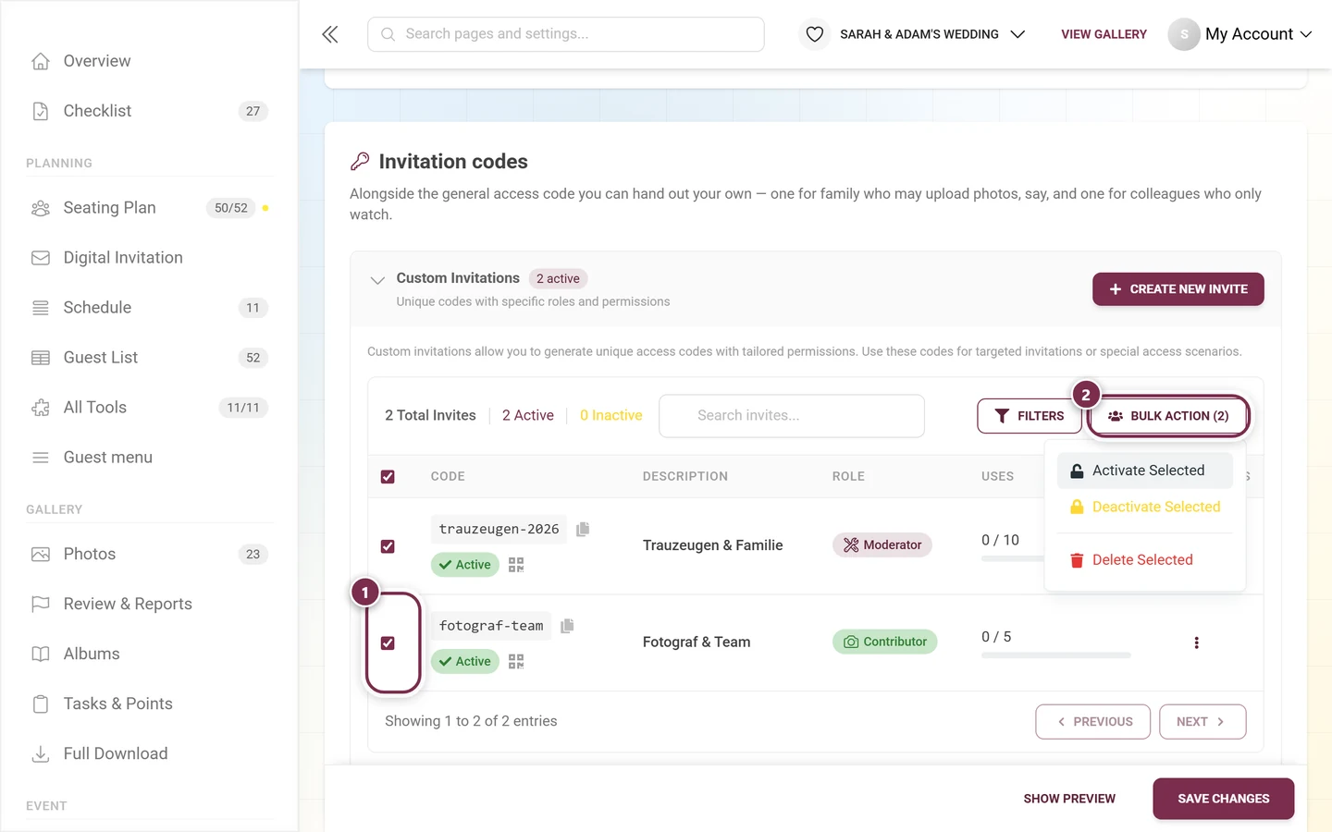
Task: Click Save Changes
Action: click(1223, 799)
